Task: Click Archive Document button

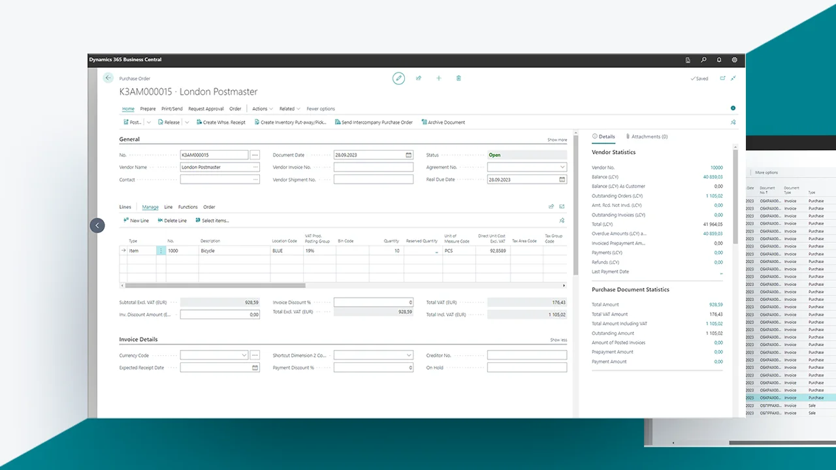Action: (x=443, y=122)
